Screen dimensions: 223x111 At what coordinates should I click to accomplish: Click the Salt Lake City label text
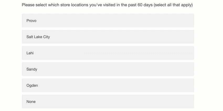(38, 37)
